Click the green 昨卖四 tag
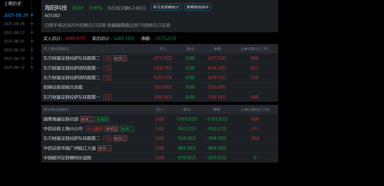This screenshot has width=384, height=186. (102, 119)
